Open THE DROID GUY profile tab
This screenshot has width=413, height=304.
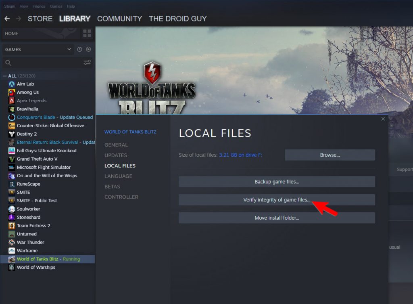[x=178, y=19]
